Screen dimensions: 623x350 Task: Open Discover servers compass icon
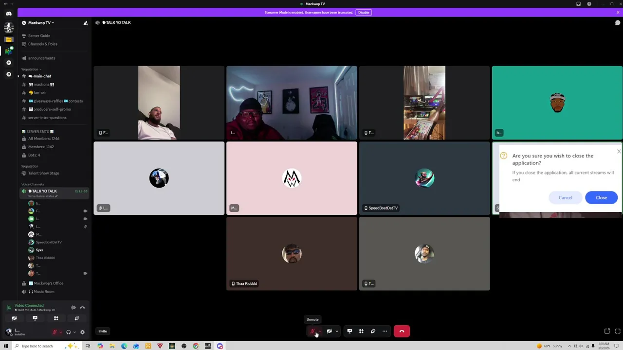point(8,74)
